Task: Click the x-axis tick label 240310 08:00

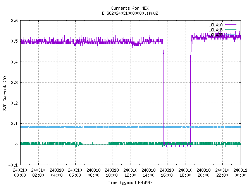Action: tap(93, 172)
